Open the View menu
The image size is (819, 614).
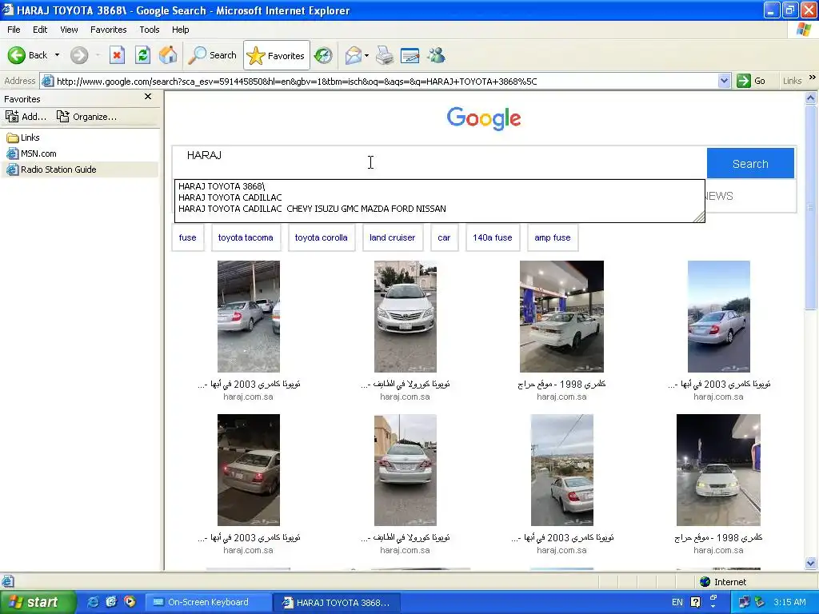coord(69,30)
